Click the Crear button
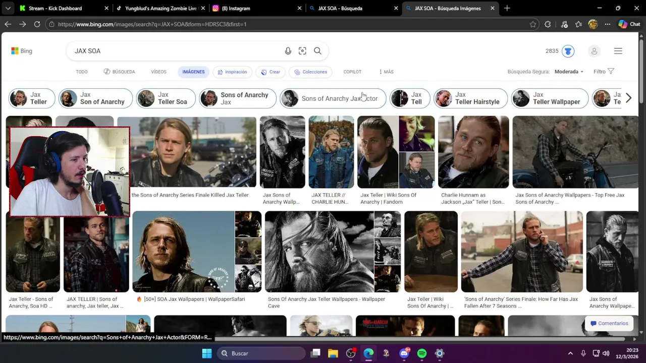Screen dimensions: 646x363 (271, 72)
